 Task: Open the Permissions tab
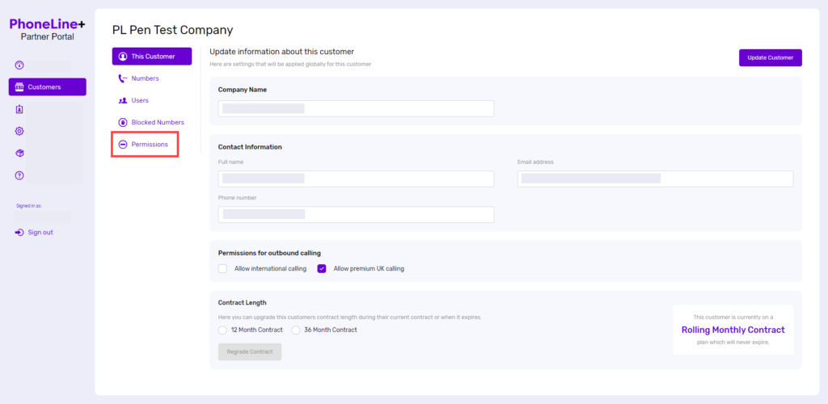click(x=145, y=145)
